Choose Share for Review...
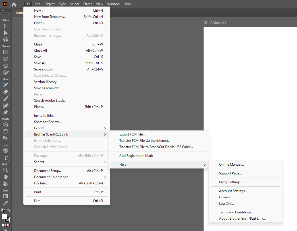This screenshot has width=297, height=231. (x=67, y=122)
